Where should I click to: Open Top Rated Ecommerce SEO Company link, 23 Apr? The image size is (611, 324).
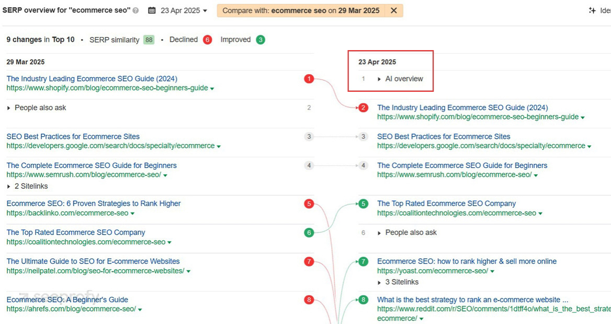(x=446, y=203)
